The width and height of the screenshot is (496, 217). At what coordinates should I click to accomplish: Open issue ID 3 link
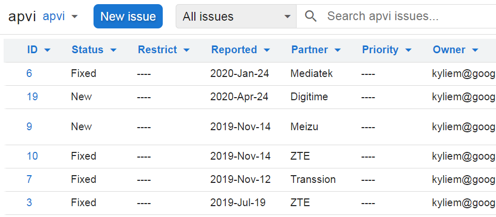(29, 203)
